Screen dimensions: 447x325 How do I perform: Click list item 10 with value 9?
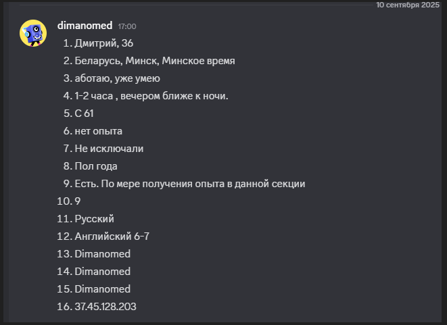coord(78,201)
